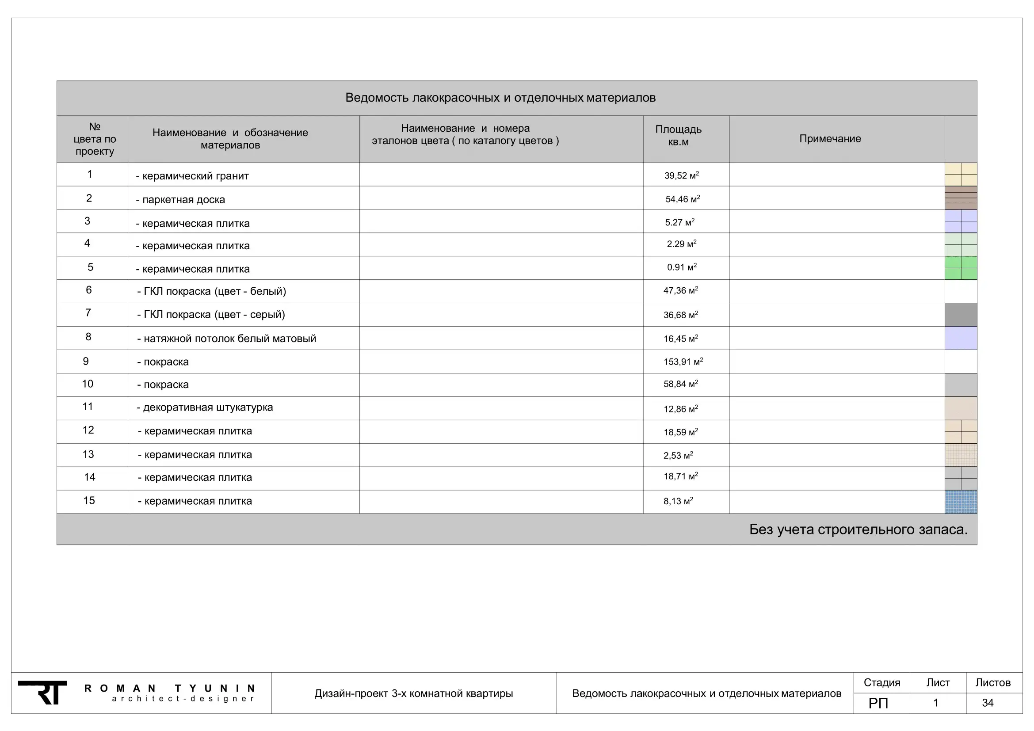Click the area value 58,84 м²
Screen dimensions: 1034x731
[680, 384]
